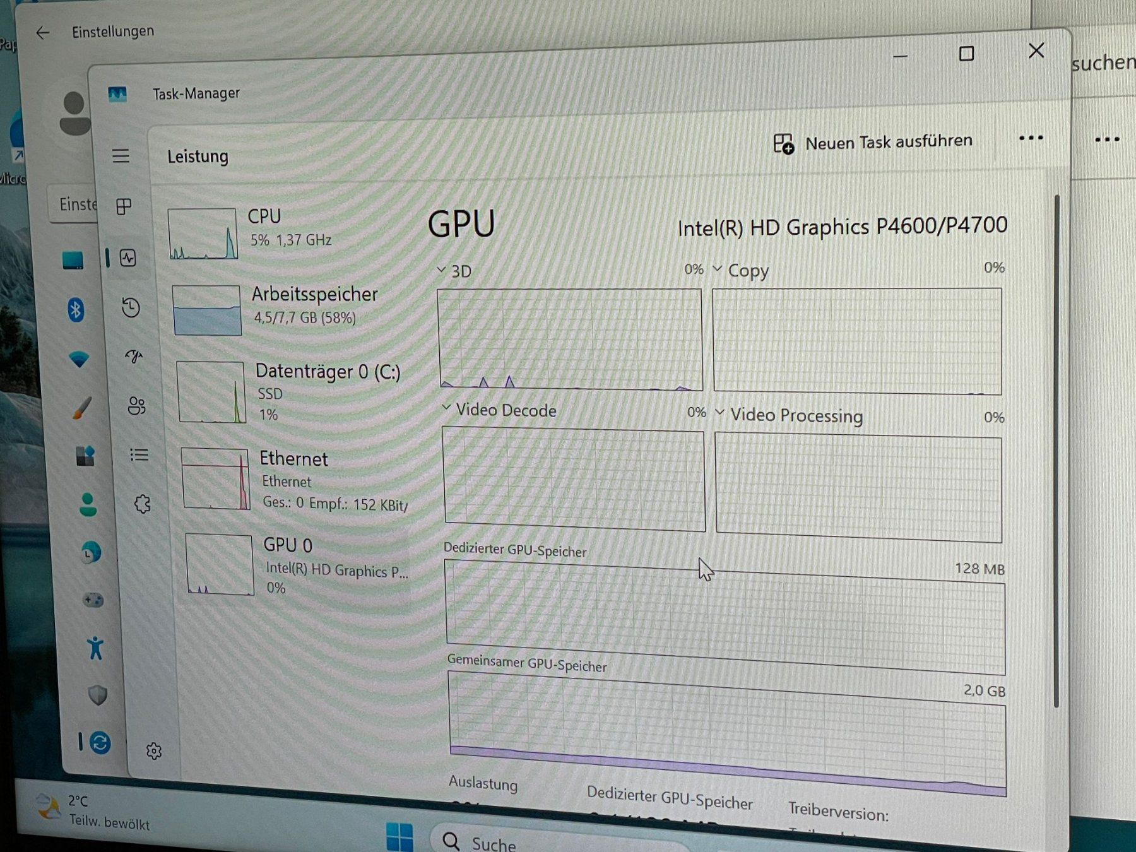The width and height of the screenshot is (1136, 852).
Task: Open the Startup apps gauge icon
Action: (134, 357)
